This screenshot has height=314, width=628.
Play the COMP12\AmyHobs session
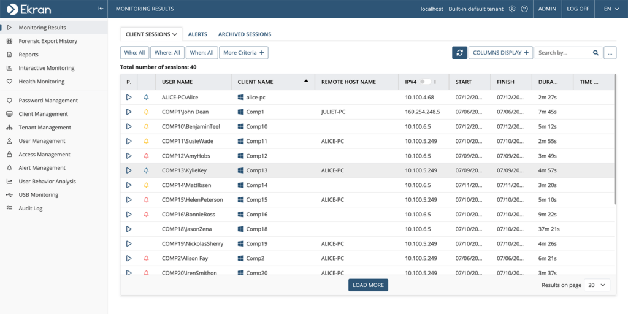(129, 156)
